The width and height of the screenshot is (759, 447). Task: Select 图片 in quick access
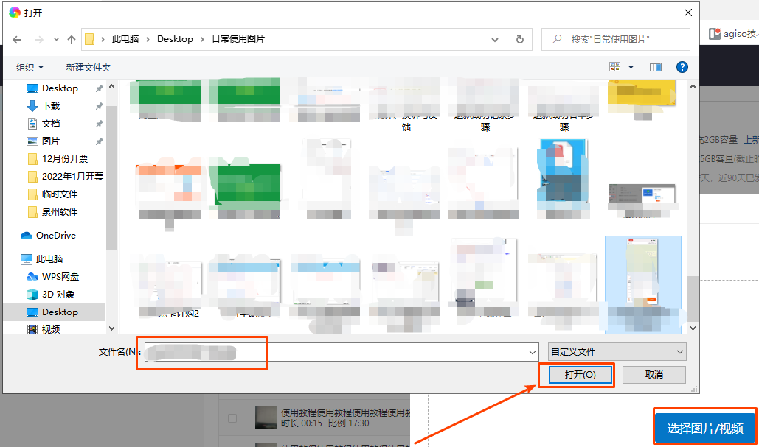[x=51, y=141]
